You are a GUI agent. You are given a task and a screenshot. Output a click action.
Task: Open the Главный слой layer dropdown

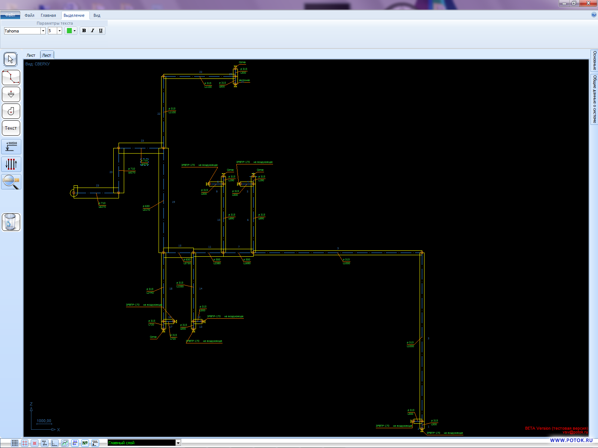(178, 443)
